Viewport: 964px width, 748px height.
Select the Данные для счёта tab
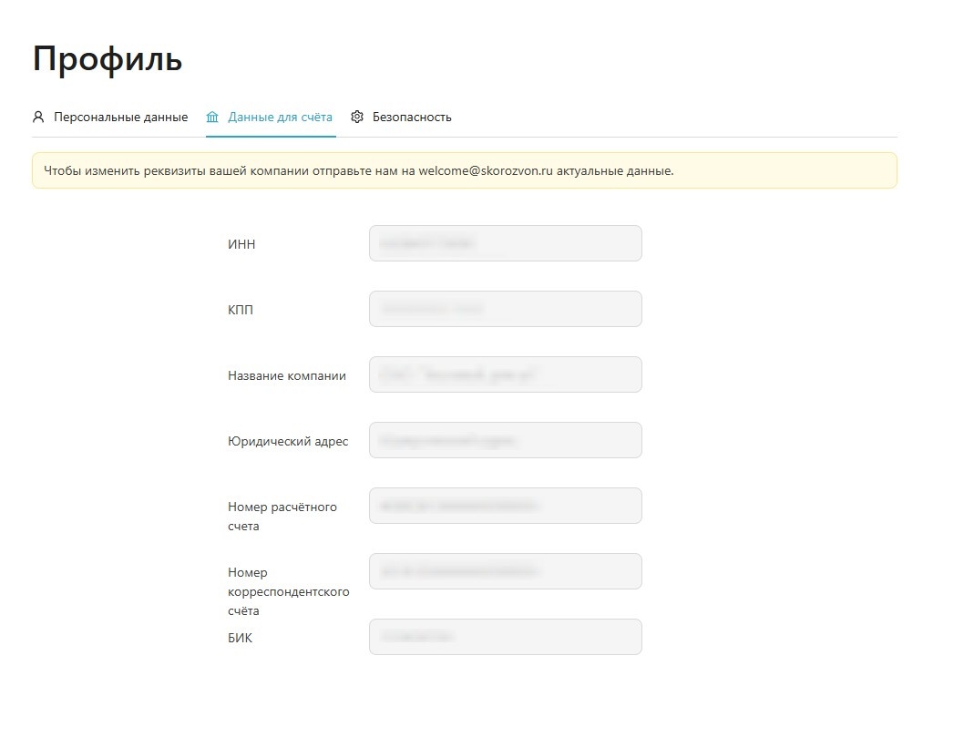[280, 118]
